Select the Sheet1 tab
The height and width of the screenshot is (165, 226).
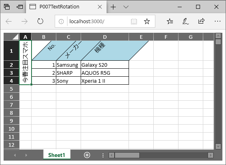pos(57,155)
